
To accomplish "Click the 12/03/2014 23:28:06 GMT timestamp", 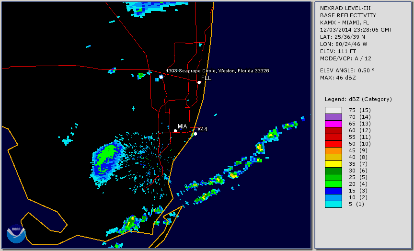I will tap(356, 30).
